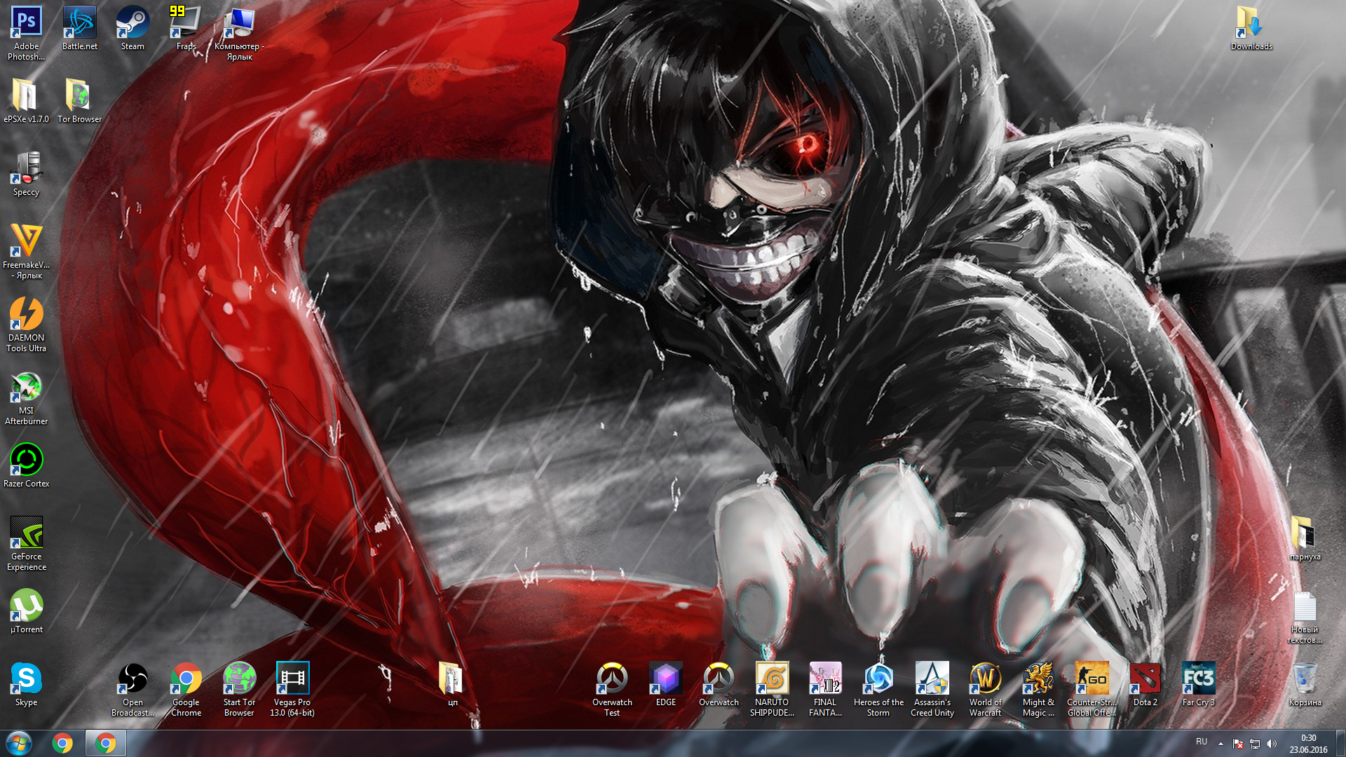Select Counter-Strike Global Offensive icon
Viewport: 1346px width, 757px height.
coord(1092,690)
